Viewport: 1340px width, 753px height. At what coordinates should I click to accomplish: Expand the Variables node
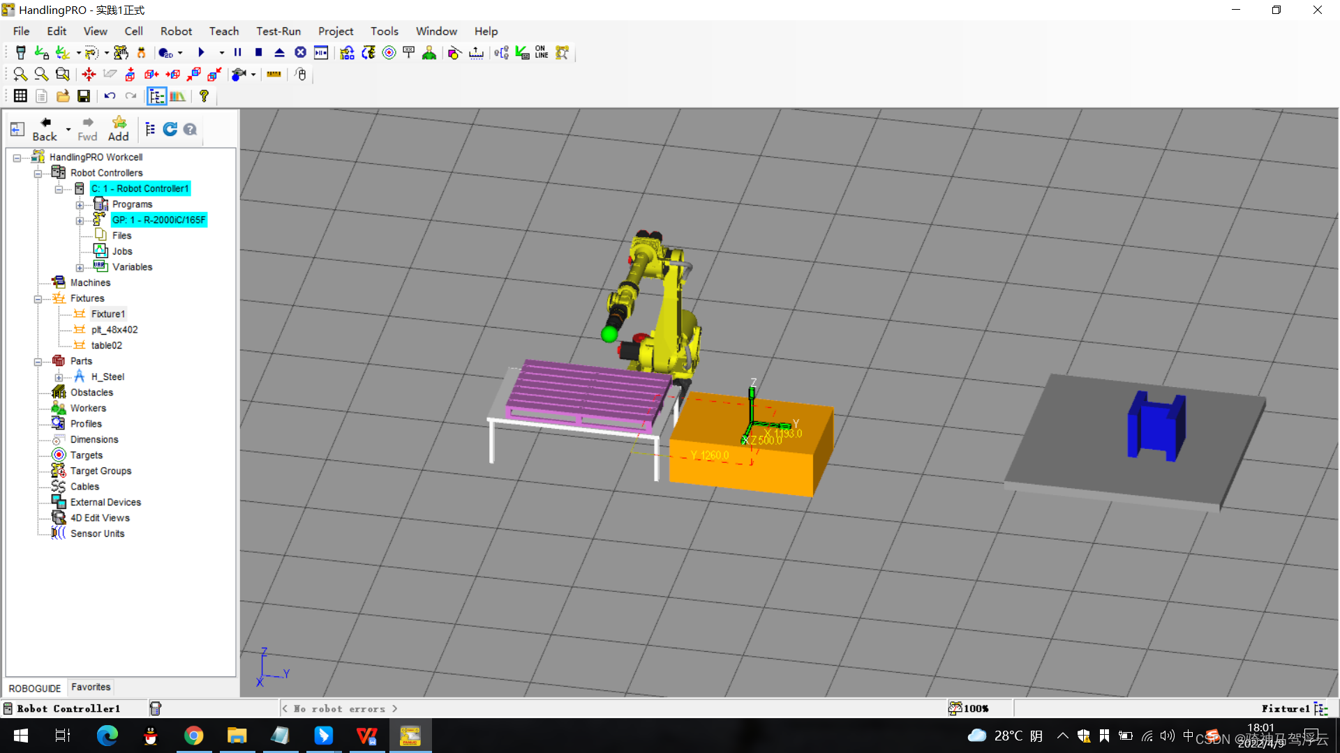click(x=80, y=268)
